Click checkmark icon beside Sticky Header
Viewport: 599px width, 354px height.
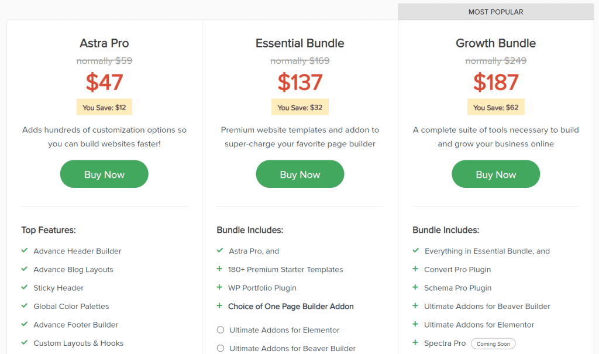click(25, 287)
